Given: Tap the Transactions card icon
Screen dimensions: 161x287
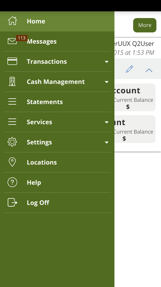Looking at the screenshot, I should point(12,61).
